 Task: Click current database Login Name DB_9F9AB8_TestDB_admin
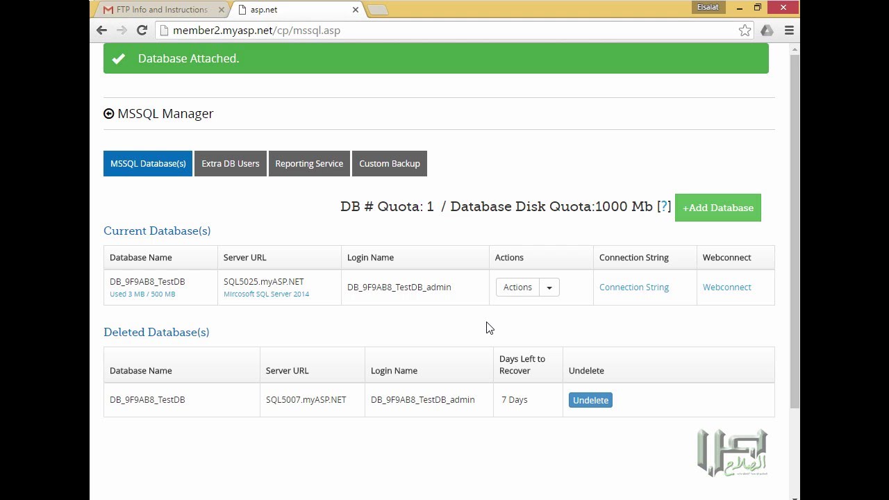click(x=399, y=287)
